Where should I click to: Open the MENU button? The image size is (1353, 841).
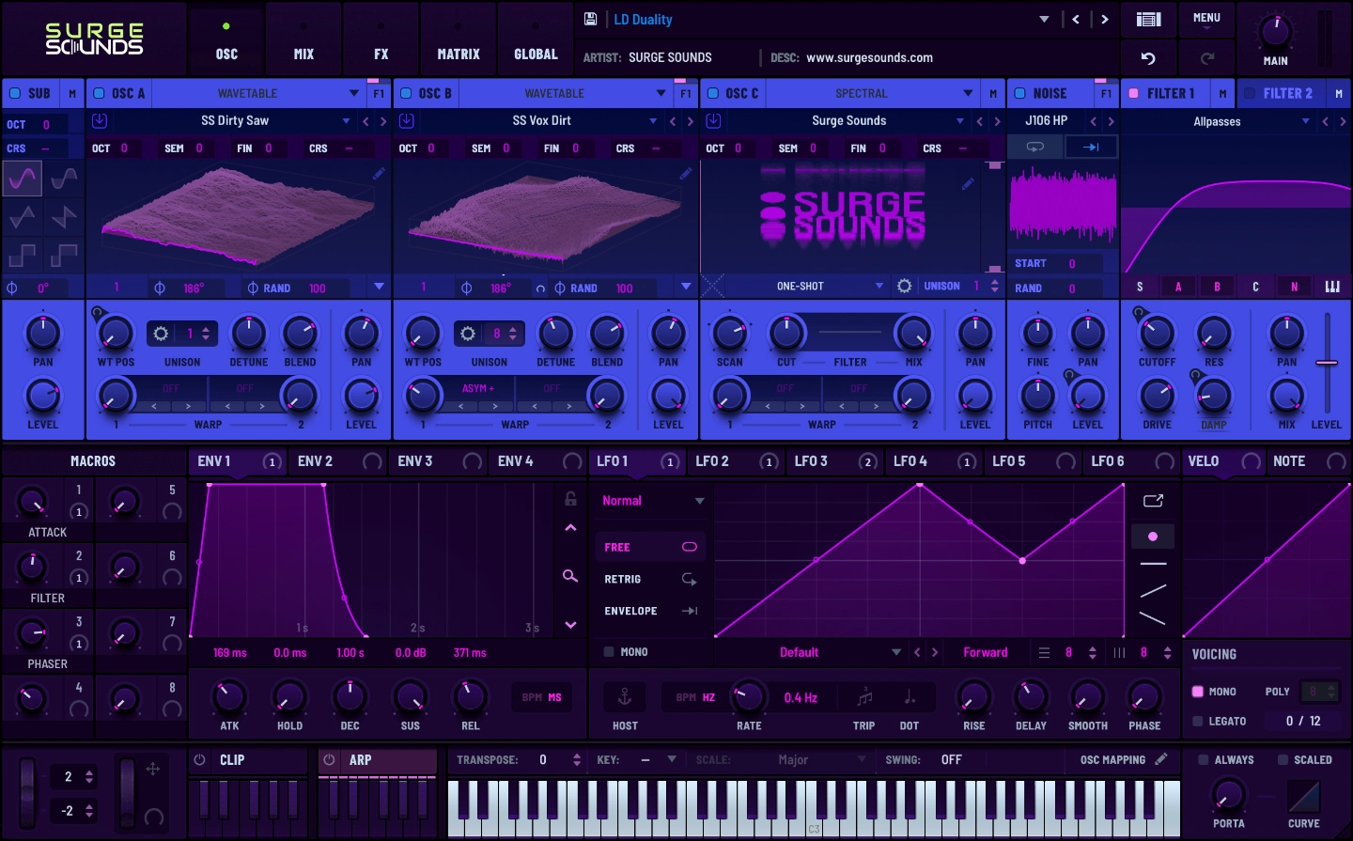click(1206, 19)
